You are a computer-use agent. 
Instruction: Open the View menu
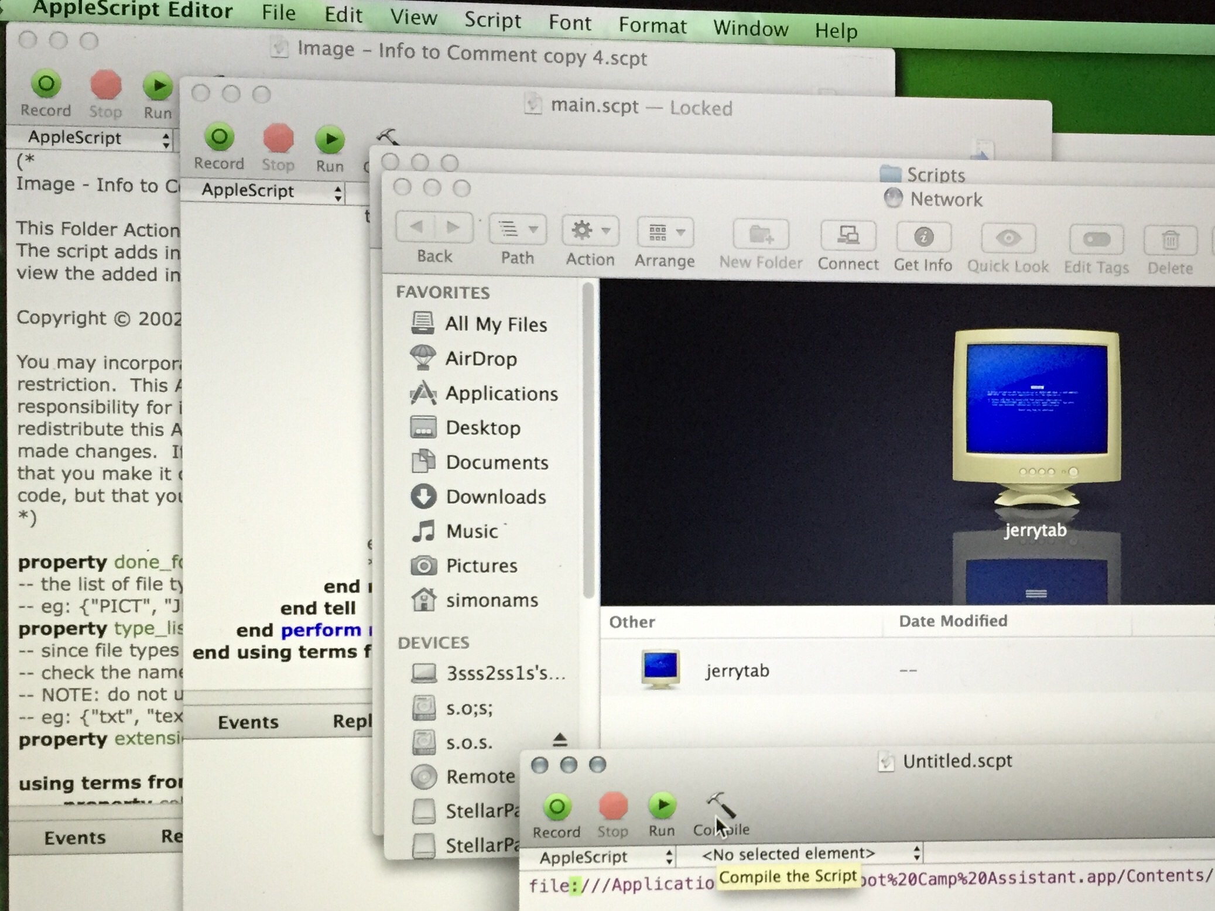pos(414,18)
